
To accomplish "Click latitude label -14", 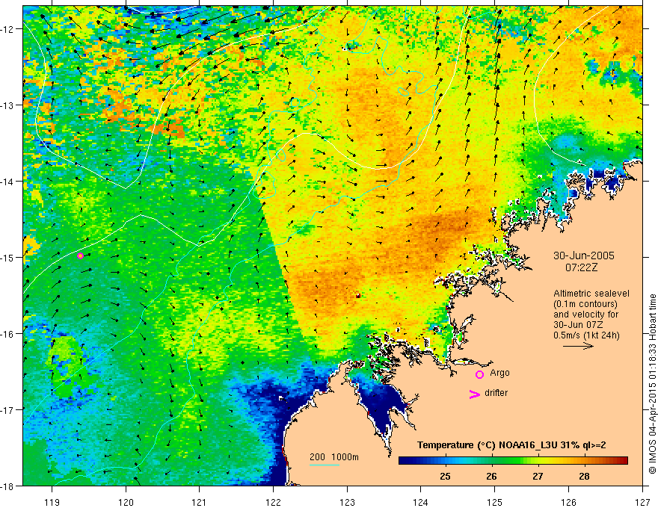I will [8, 182].
